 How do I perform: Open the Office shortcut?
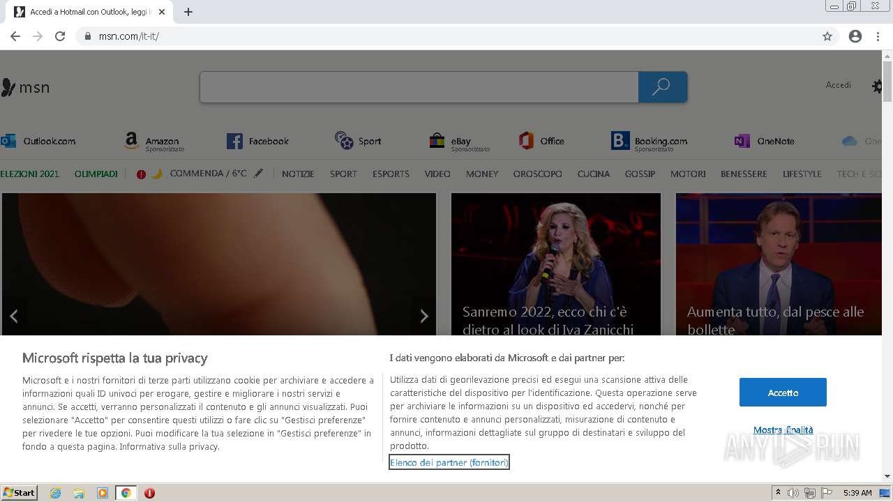coord(541,141)
